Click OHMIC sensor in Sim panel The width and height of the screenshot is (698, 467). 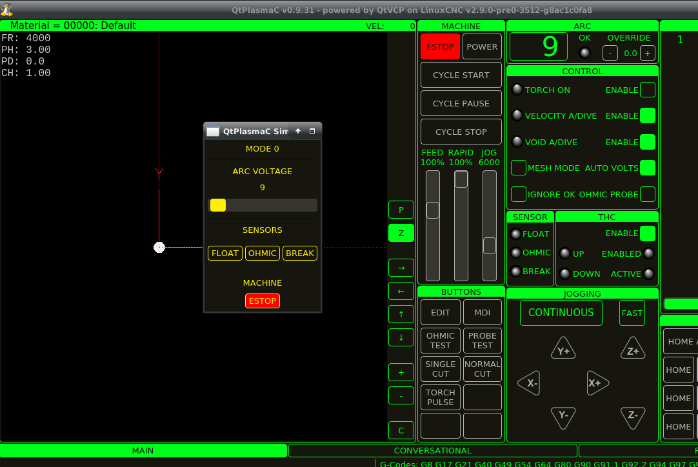(x=262, y=253)
